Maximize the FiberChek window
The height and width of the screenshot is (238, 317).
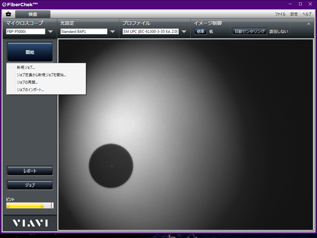pos(301,4)
